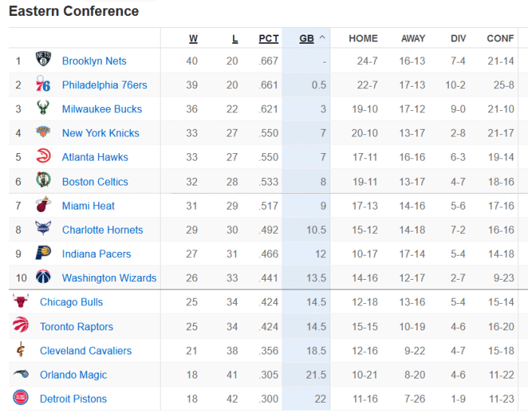
Task: Toggle sort arrow beside GB column
Action: [322, 38]
